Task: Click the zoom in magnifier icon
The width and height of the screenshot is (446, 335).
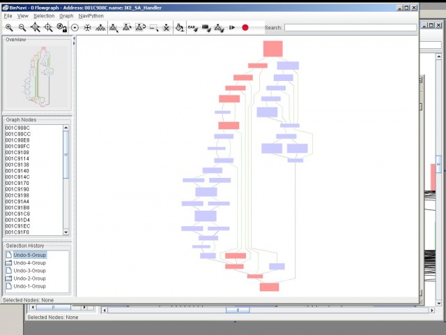Action: click(9, 28)
